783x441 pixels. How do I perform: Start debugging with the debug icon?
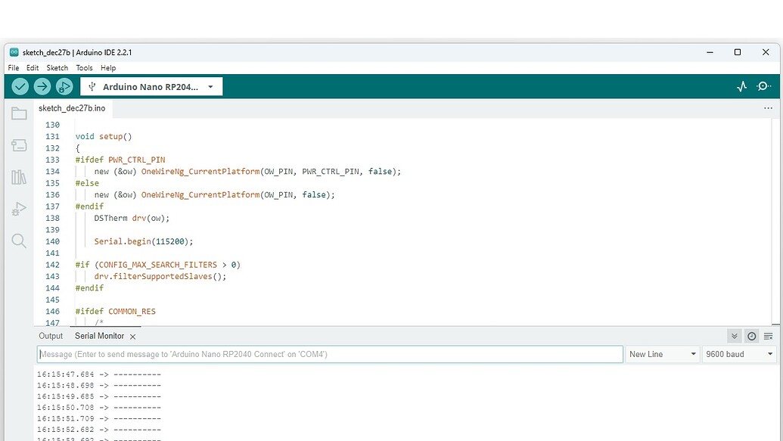[65, 86]
